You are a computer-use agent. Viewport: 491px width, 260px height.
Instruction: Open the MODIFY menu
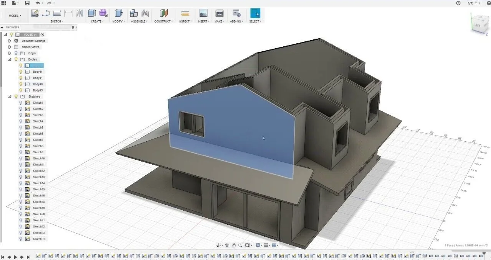click(x=119, y=21)
